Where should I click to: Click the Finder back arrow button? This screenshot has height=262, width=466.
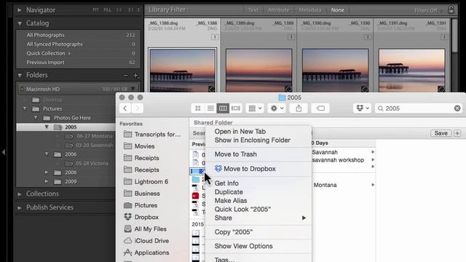point(125,108)
